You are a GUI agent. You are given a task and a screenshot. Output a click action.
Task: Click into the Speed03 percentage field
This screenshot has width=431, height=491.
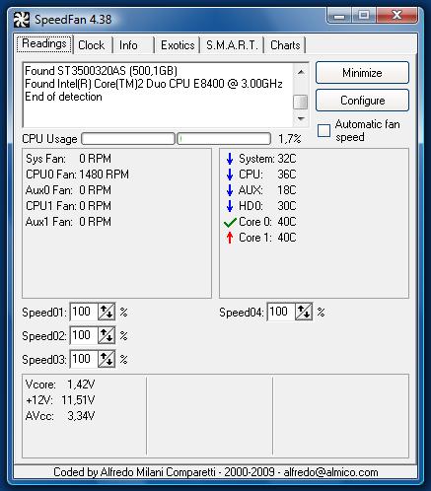pos(84,359)
